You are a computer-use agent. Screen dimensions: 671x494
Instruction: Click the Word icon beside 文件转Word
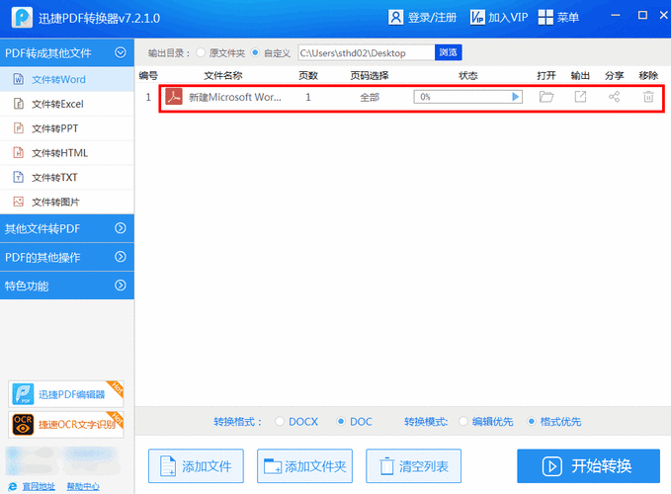click(19, 79)
